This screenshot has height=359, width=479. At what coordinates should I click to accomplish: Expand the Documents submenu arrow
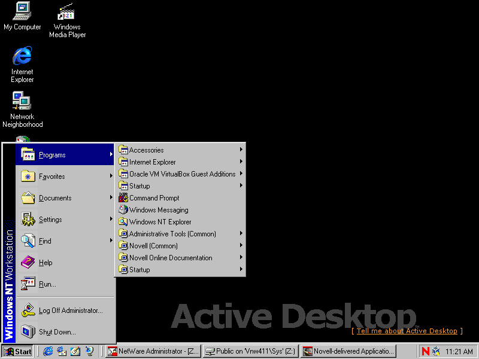pos(111,197)
